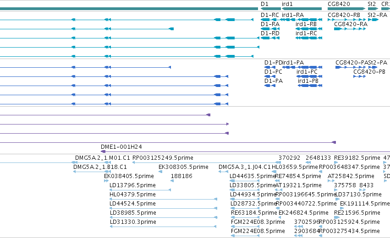Click the DMG5A.2_1.B18.C1 feature
This screenshot has width=390, height=238.
100,167
